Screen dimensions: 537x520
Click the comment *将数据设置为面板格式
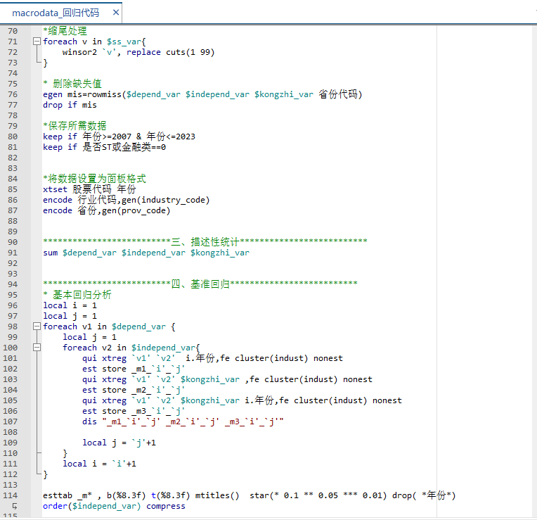(x=94, y=179)
